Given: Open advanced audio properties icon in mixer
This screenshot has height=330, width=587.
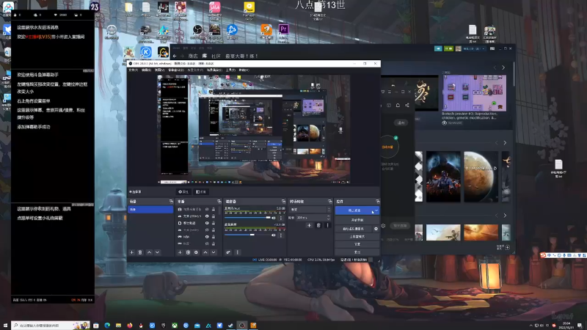Looking at the screenshot, I should pos(228,252).
